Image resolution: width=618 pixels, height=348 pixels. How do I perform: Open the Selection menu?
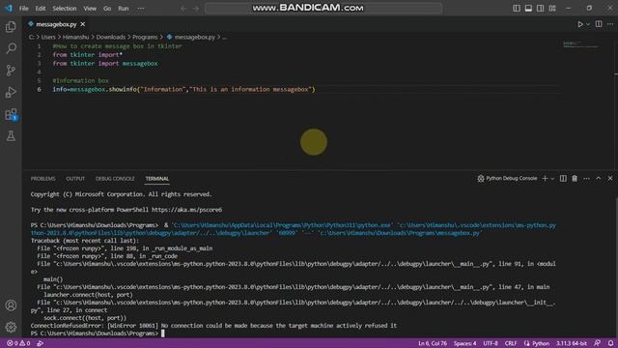pyautogui.click(x=65, y=9)
